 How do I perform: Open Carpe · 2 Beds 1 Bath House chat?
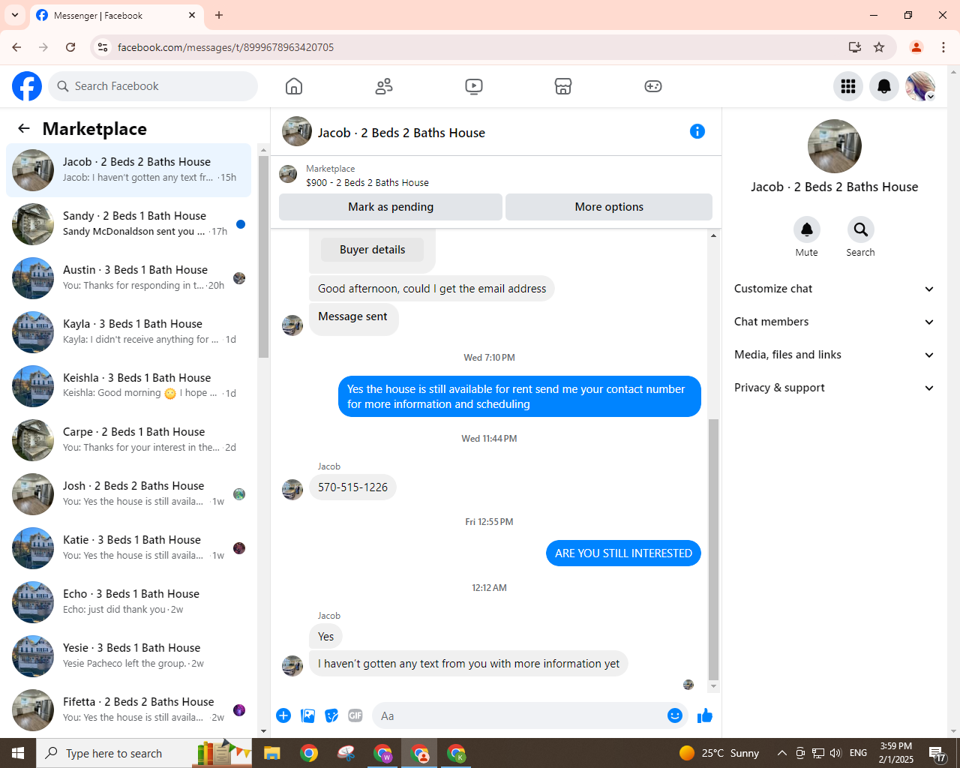pyautogui.click(x=129, y=440)
